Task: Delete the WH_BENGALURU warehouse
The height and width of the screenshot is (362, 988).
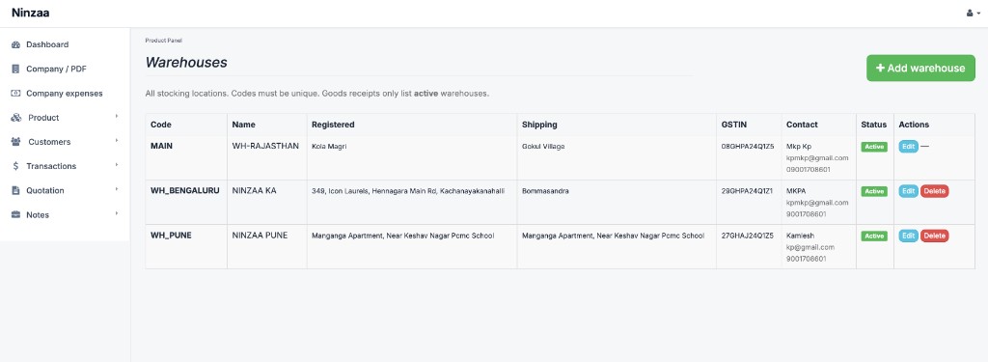Action: tap(934, 191)
